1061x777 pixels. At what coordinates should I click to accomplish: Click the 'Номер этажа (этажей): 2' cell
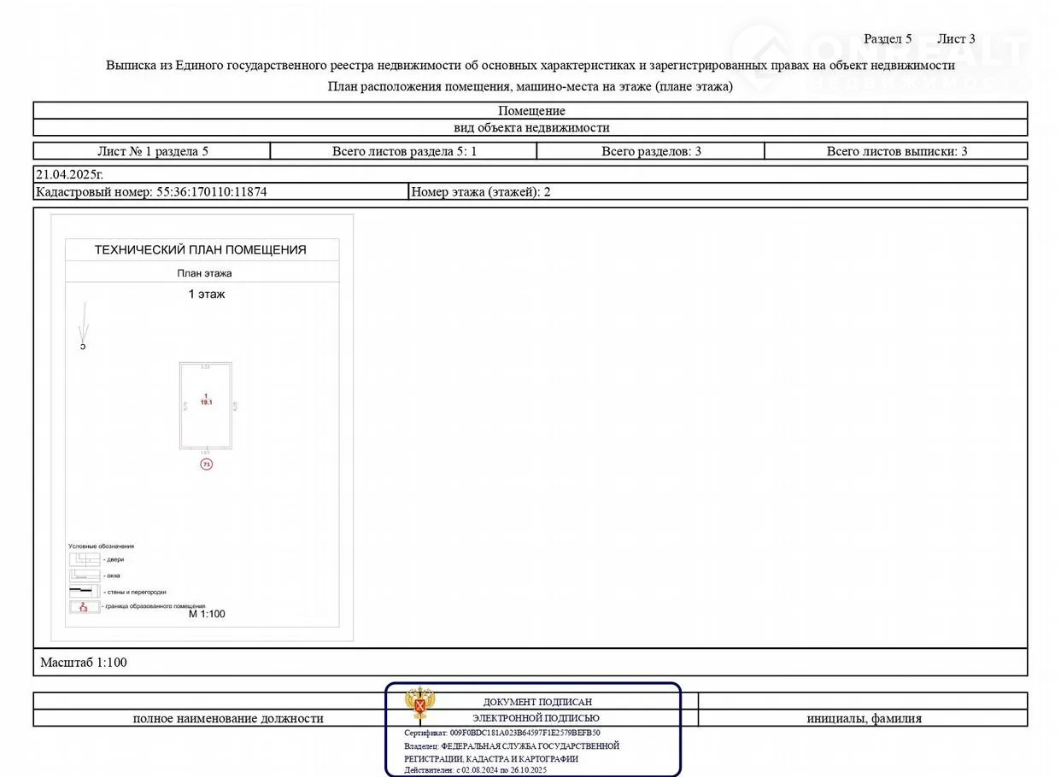click(x=481, y=192)
